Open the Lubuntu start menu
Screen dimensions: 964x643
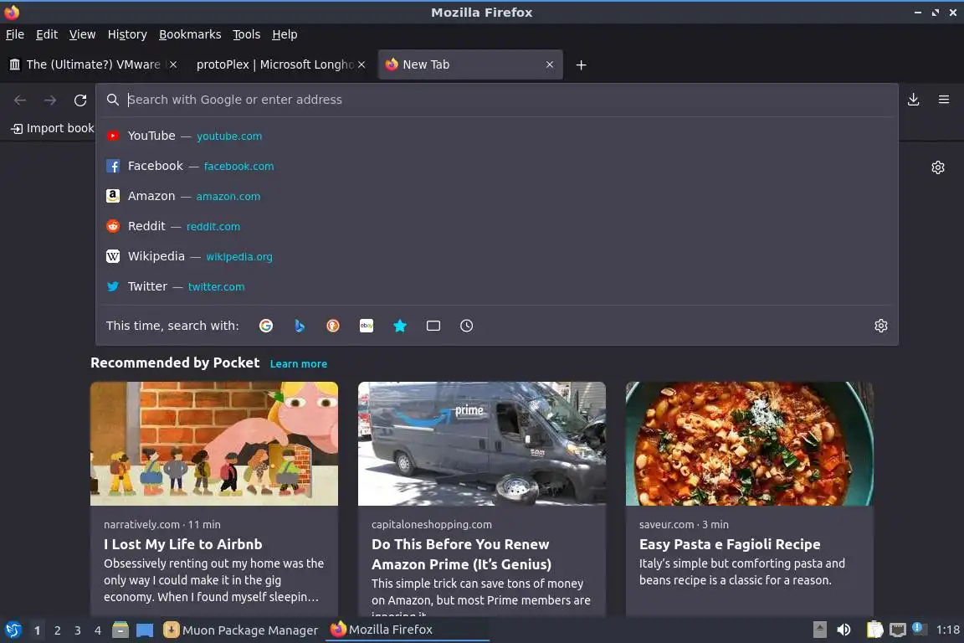coord(13,630)
